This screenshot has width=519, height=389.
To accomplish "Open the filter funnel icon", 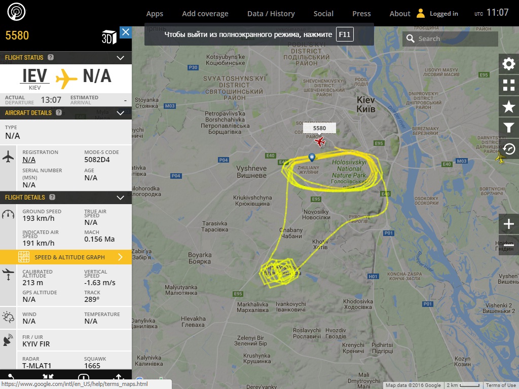I will (509, 128).
